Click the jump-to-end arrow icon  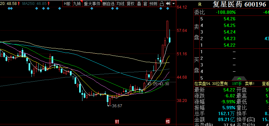tap(168, 4)
